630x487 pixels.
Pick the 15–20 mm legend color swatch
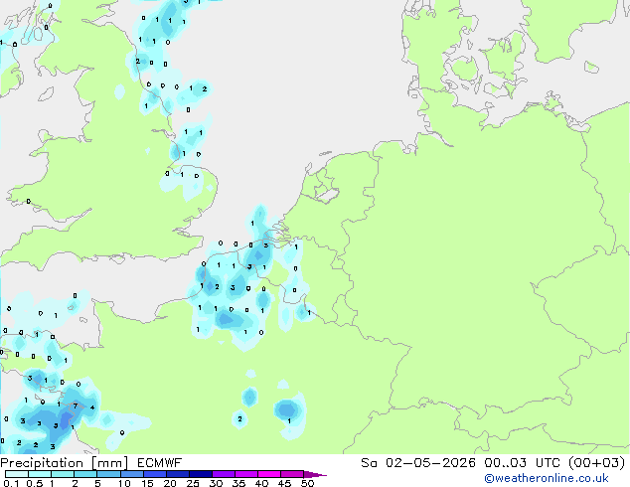click(155, 474)
